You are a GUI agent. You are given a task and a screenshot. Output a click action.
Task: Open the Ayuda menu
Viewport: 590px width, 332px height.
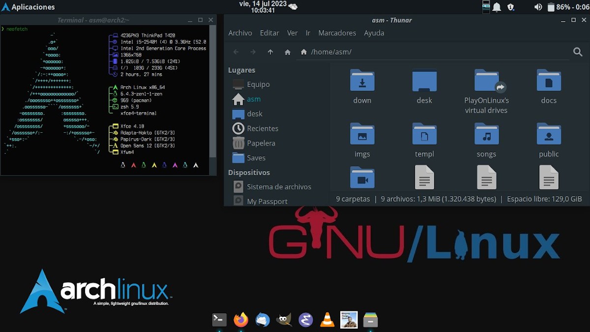click(374, 33)
